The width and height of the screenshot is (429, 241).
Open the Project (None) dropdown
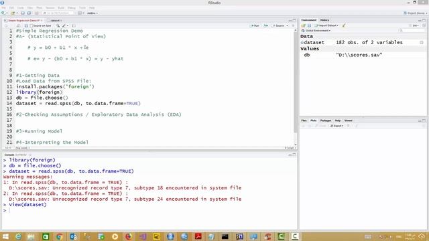coord(415,13)
